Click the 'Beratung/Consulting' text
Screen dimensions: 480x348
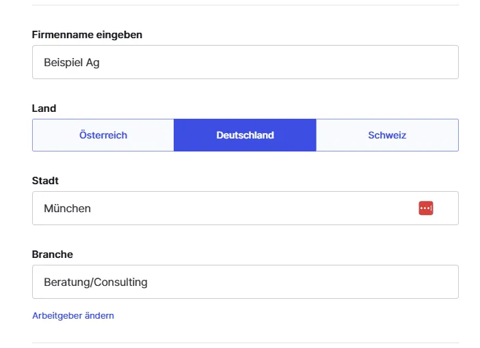96,282
